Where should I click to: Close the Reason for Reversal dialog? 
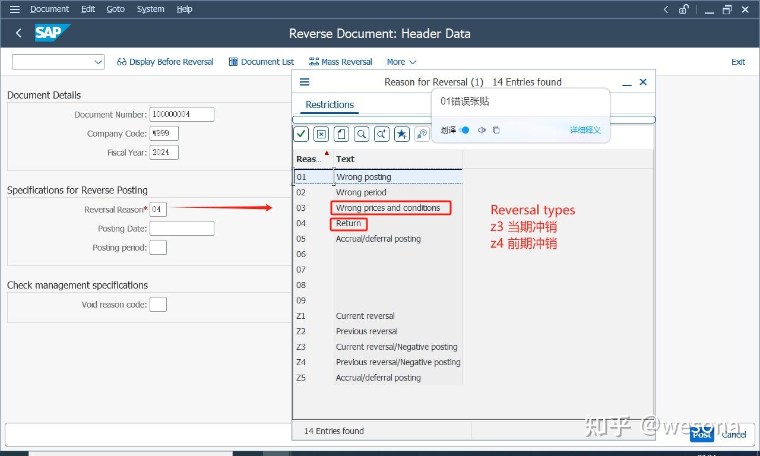coord(643,82)
